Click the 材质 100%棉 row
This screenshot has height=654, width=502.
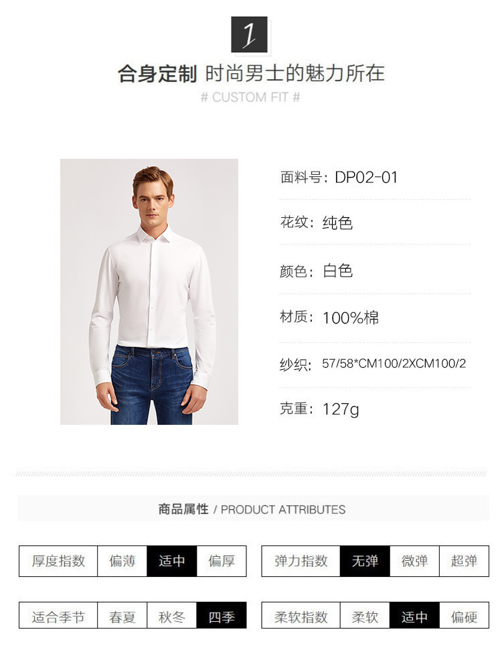(x=375, y=318)
